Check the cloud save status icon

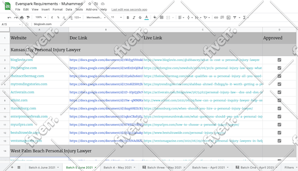coord(103,4)
